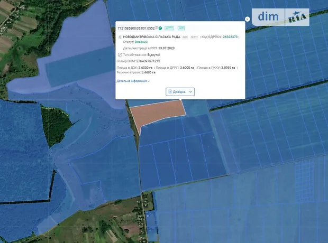328x243 pixels.
Task: Open the ЄДРПОУ code 26323373 link
Action: [x=231, y=37]
